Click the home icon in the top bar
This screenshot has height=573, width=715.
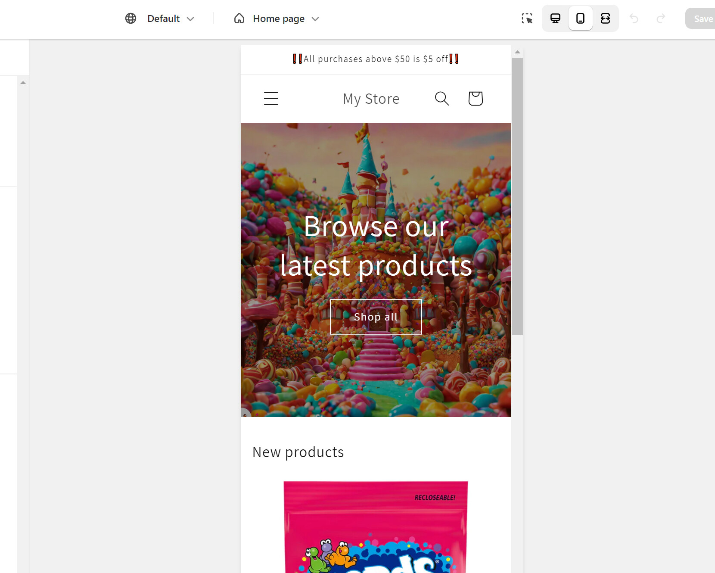(x=239, y=19)
